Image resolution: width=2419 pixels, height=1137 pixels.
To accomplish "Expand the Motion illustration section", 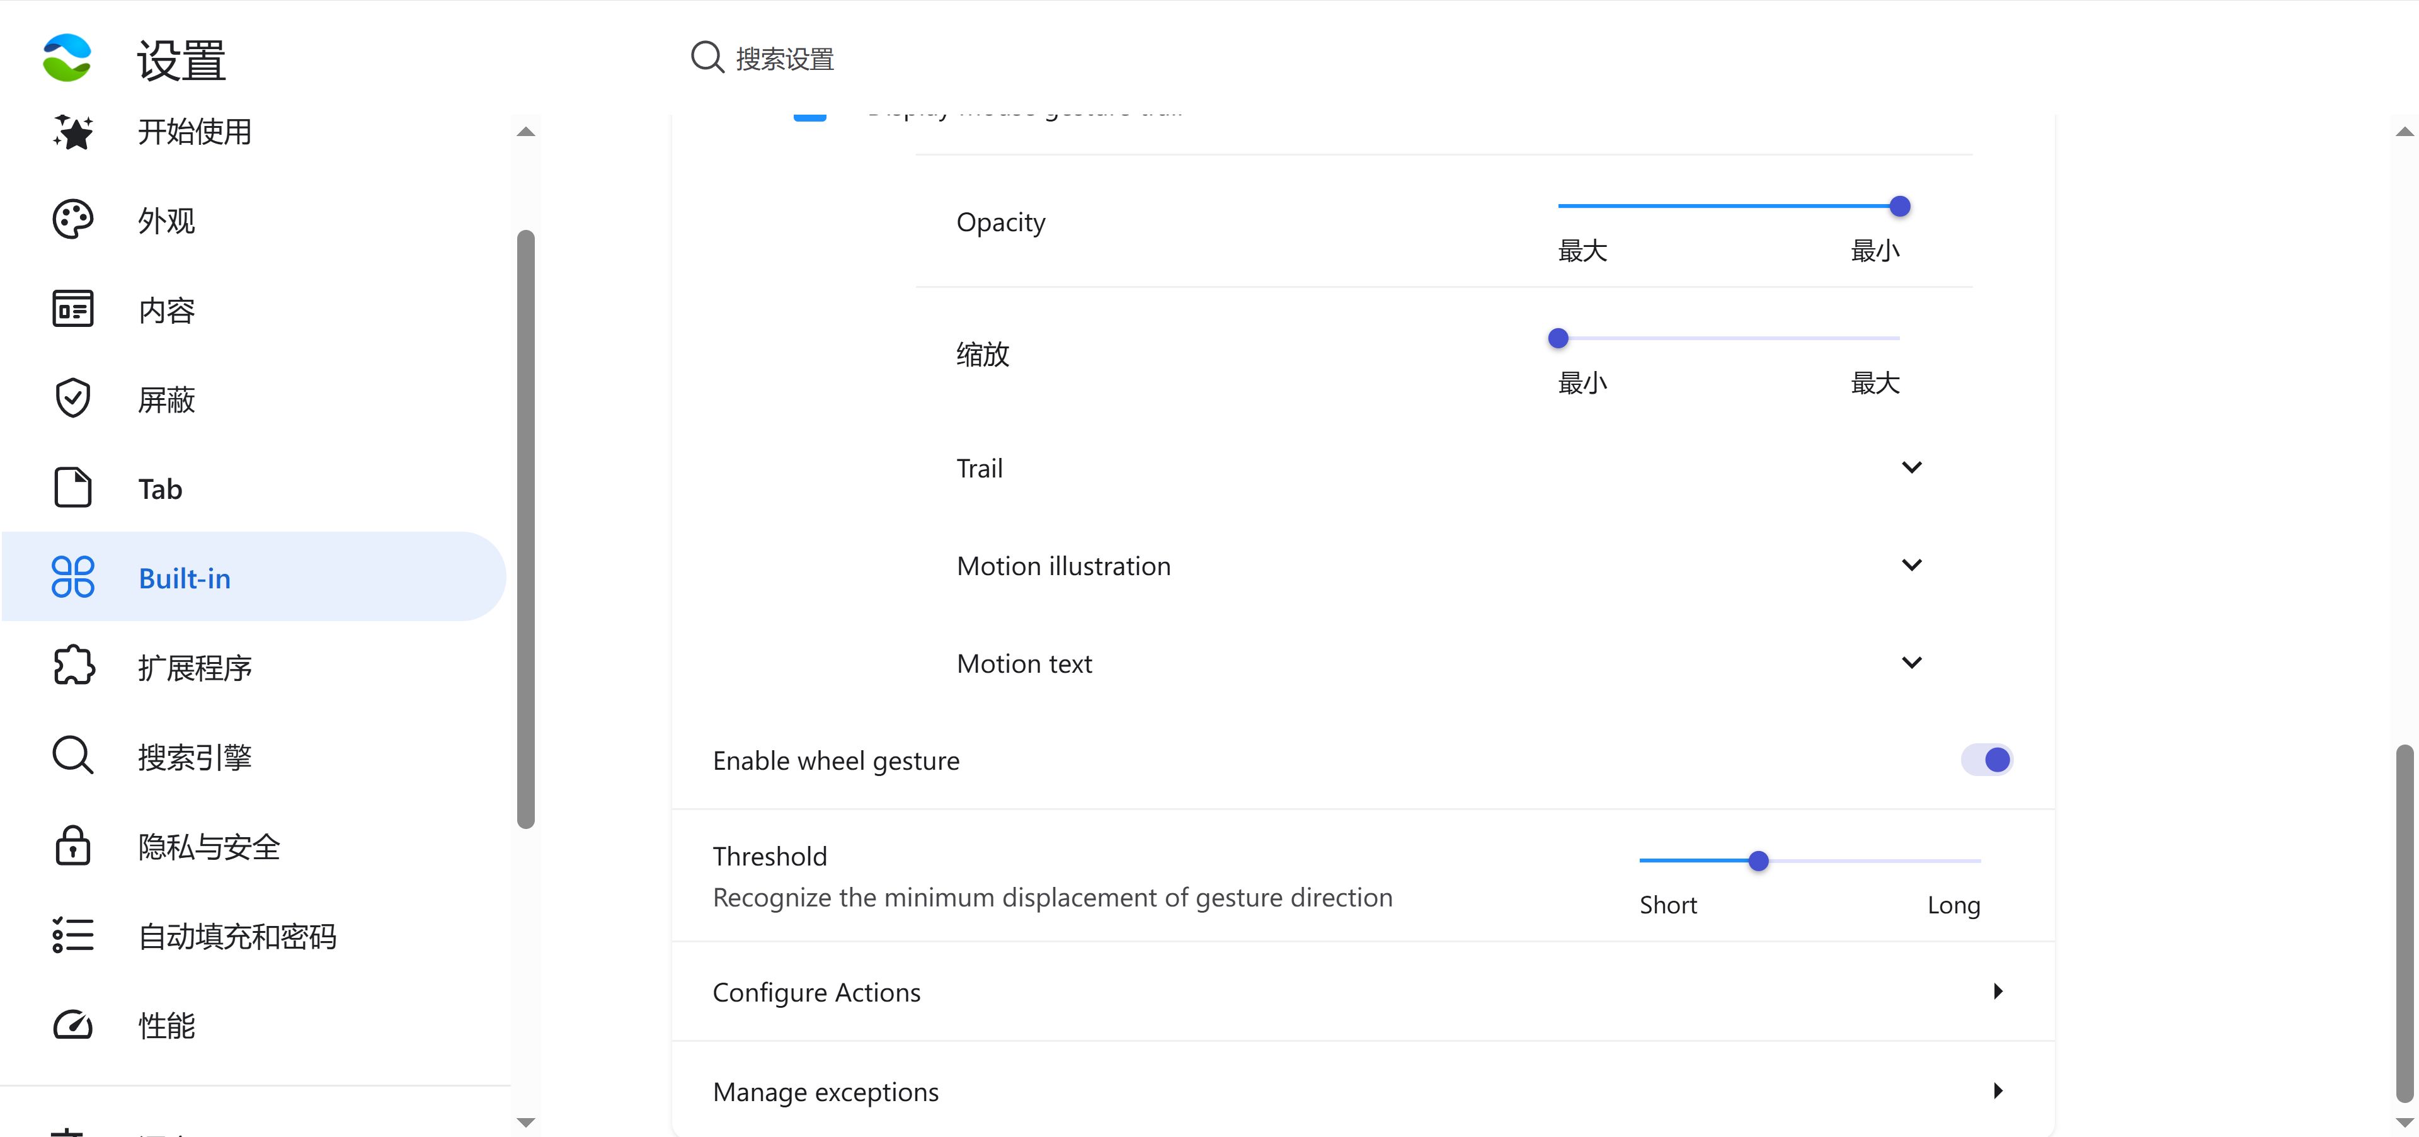I will (1911, 565).
